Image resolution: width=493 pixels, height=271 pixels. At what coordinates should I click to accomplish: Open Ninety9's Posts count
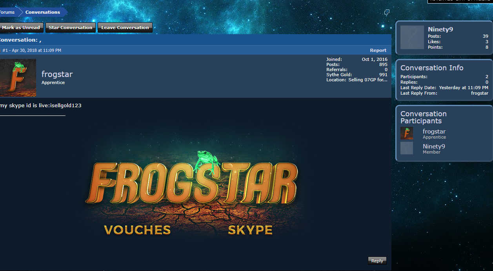[486, 36]
